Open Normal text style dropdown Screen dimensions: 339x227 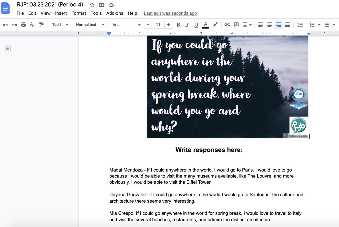click(90, 25)
